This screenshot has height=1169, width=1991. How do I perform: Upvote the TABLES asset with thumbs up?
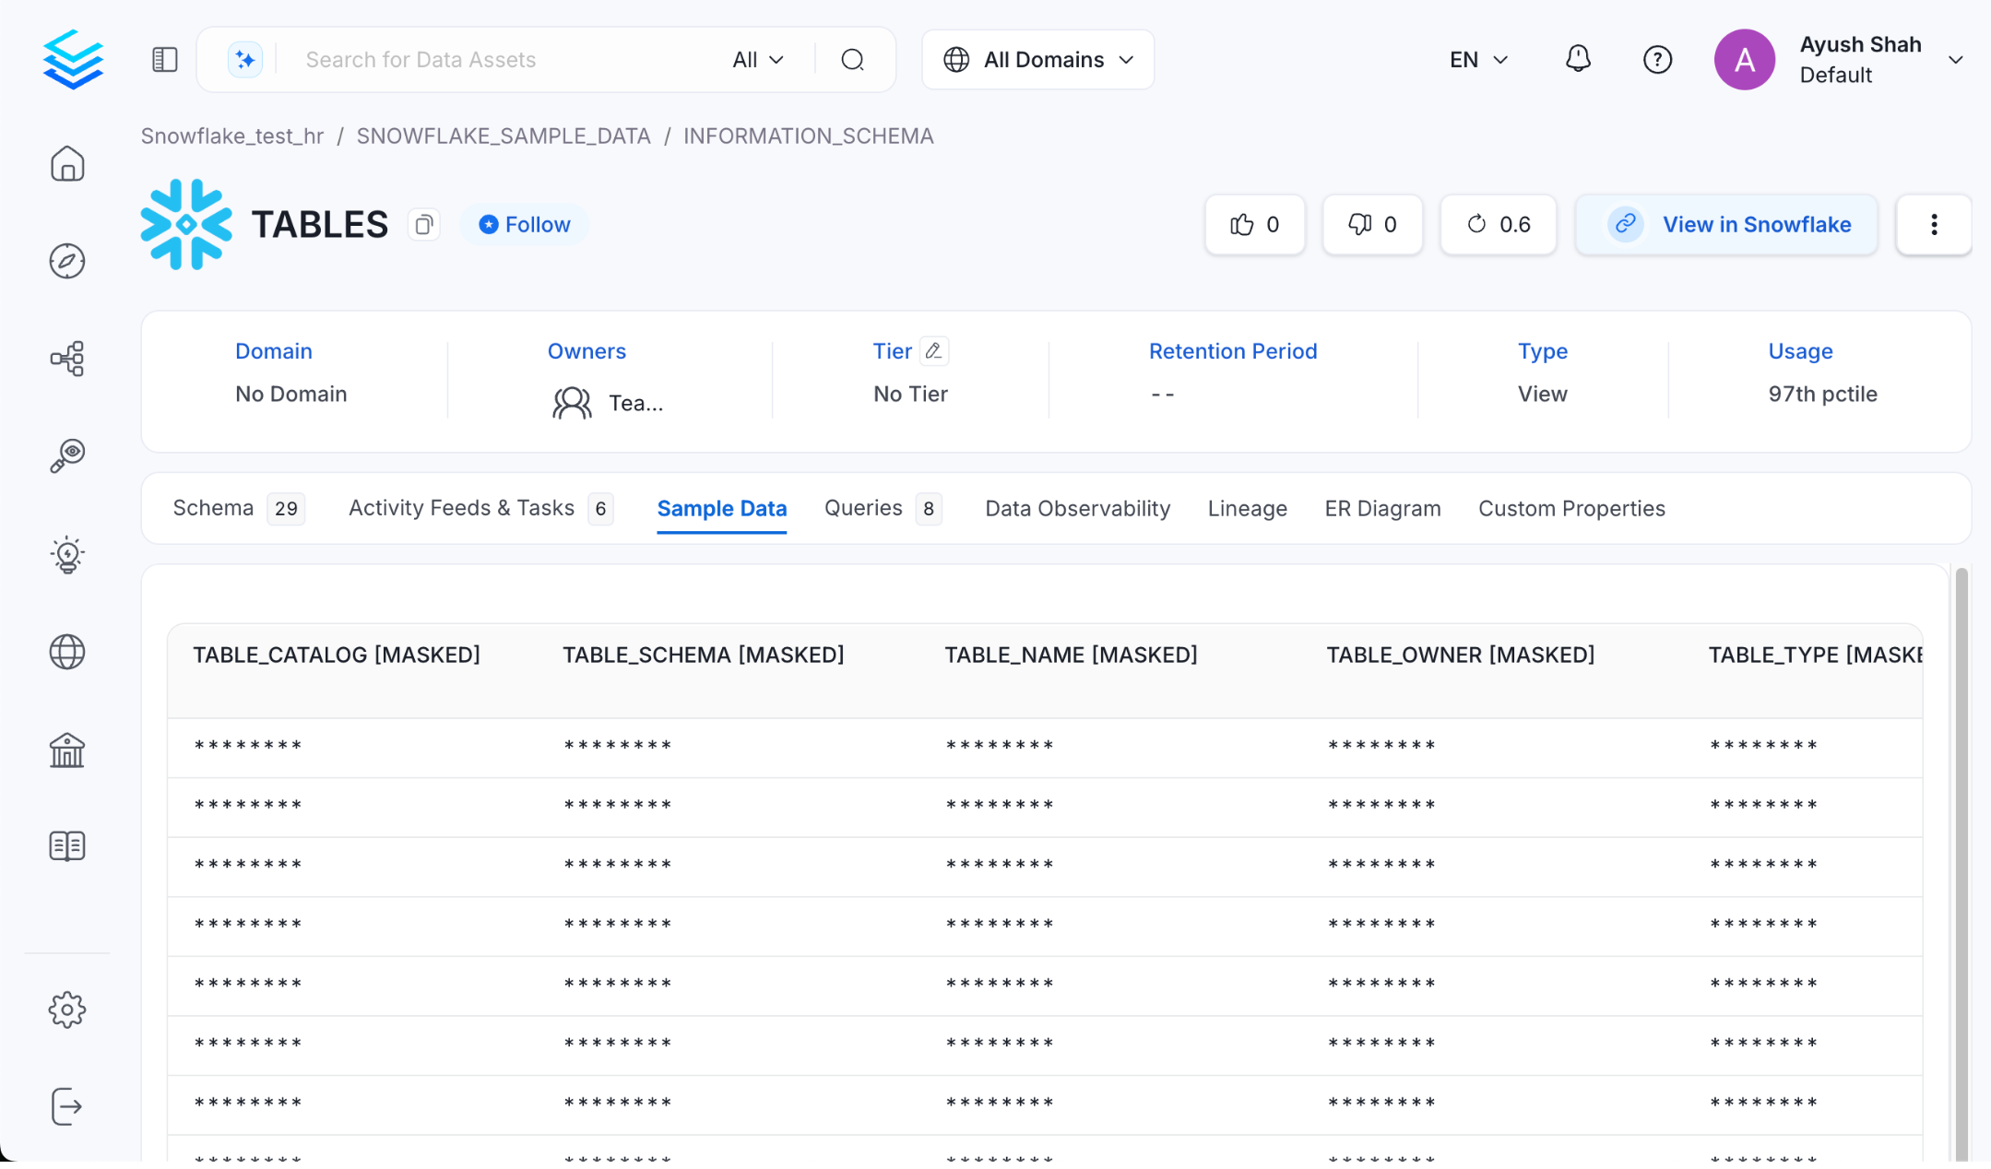[1254, 225]
